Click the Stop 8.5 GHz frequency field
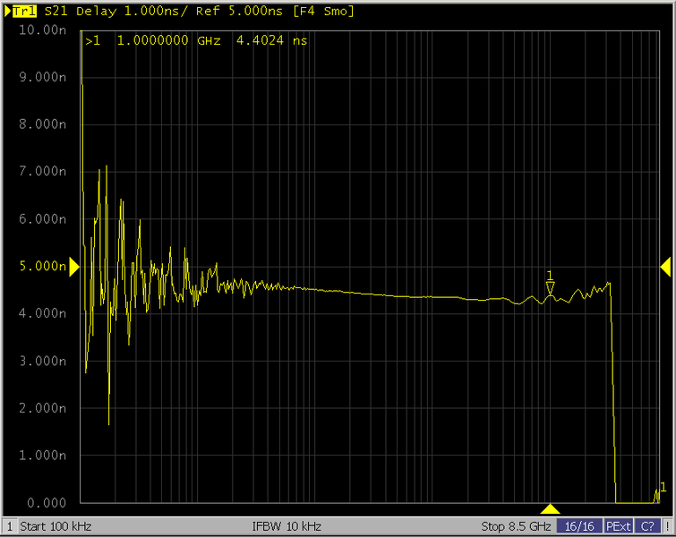Viewport: 676px width, 537px height. click(x=516, y=526)
